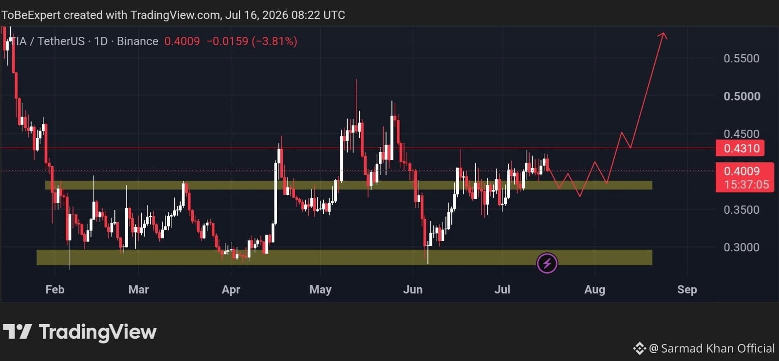Viewport: 779px width, 361px height.
Task: Click the Apr label on the time axis
Action: (x=231, y=290)
